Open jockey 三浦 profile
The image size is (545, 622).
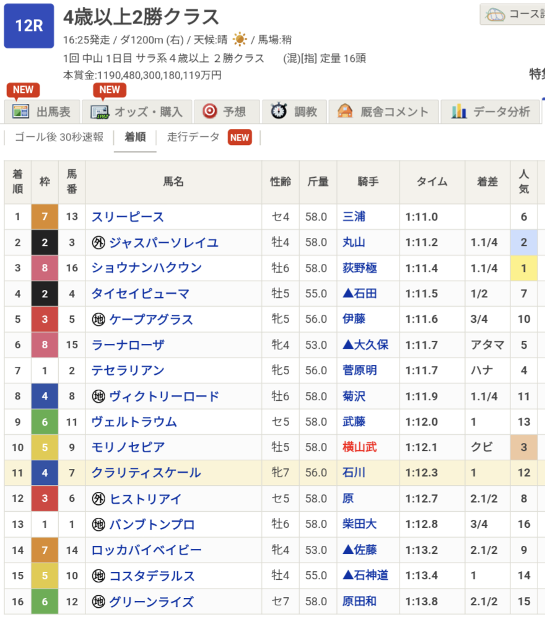[x=354, y=217]
